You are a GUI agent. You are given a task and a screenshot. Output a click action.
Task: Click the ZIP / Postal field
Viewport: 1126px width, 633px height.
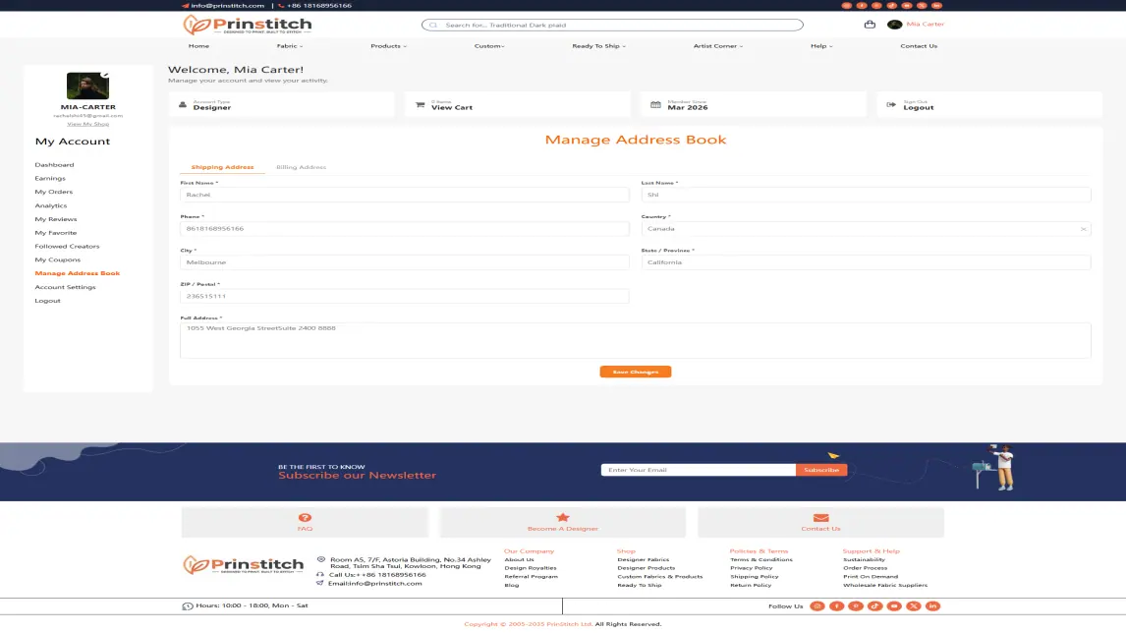coord(404,296)
